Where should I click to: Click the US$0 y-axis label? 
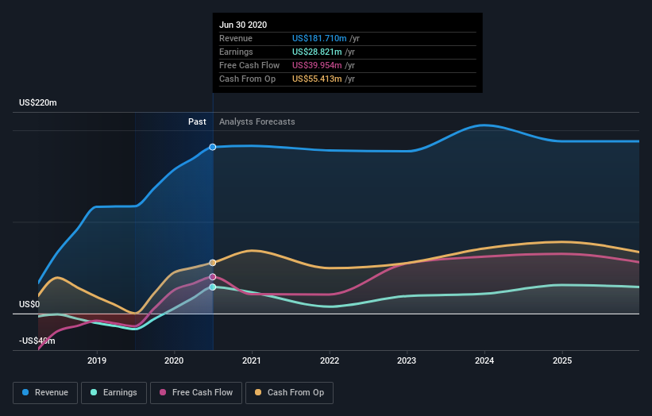coord(29,304)
